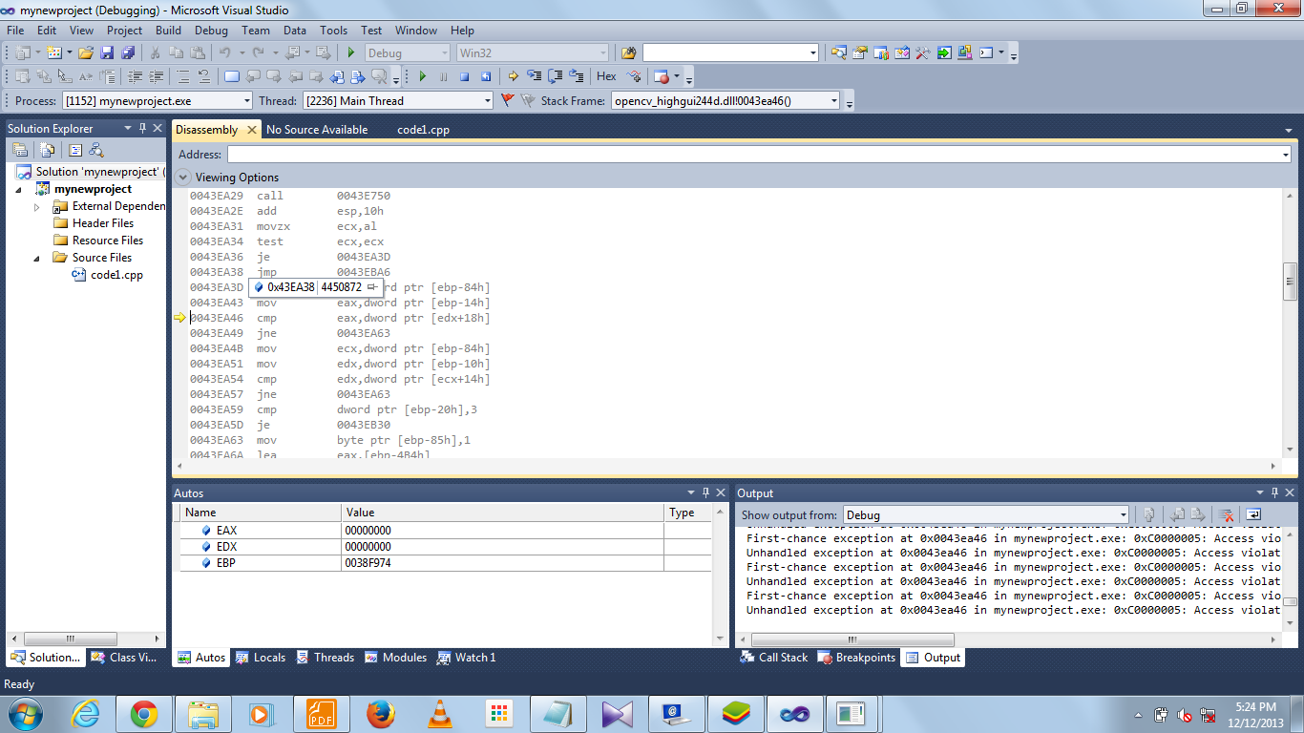The width and height of the screenshot is (1304, 733).
Task: Click the Windows Start button
Action: 25,713
